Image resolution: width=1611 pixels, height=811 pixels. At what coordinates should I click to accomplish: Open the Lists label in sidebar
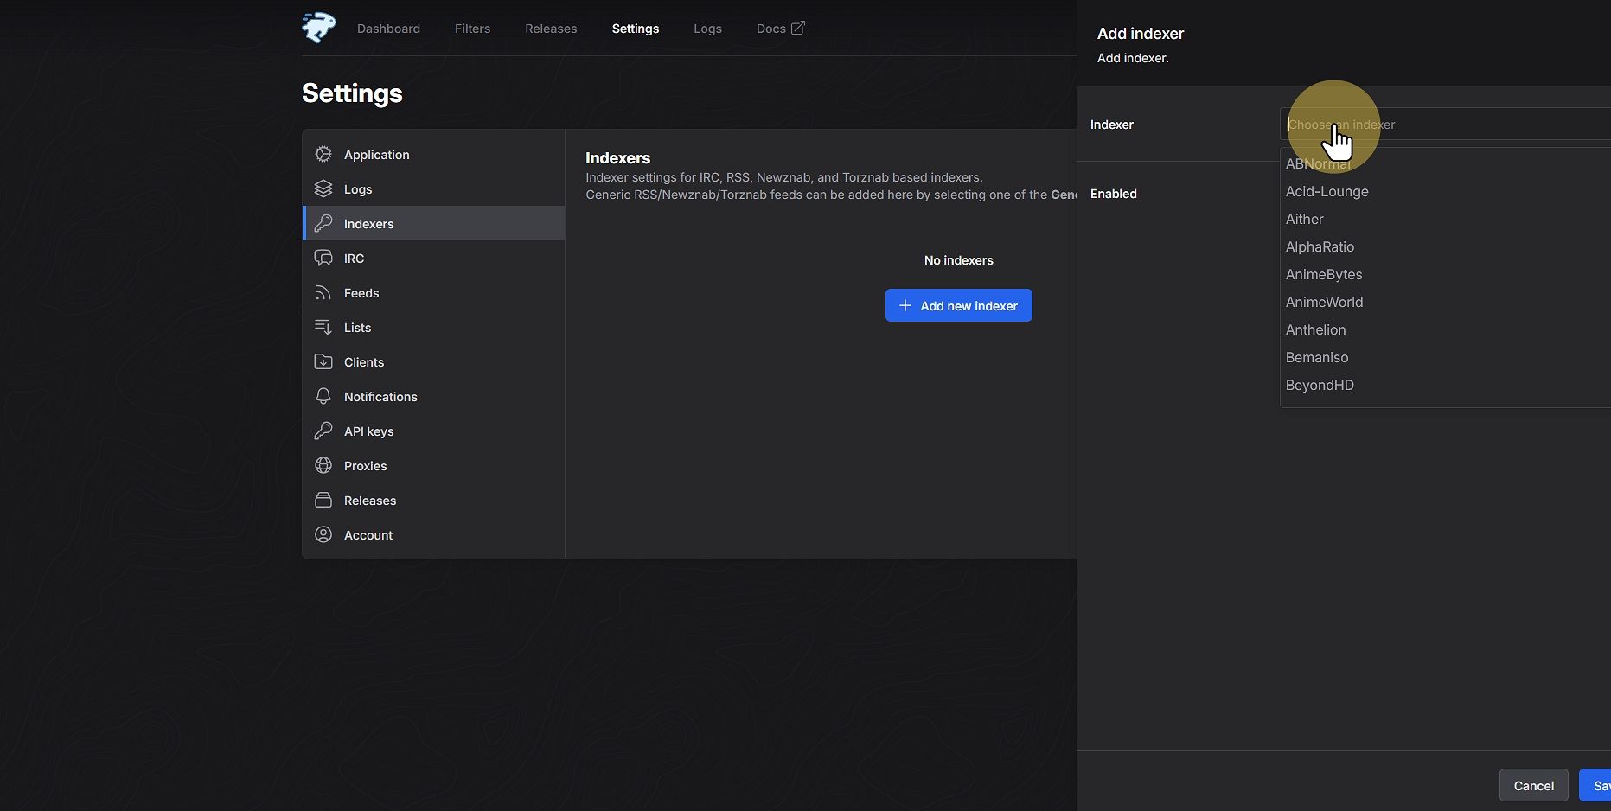(x=357, y=328)
